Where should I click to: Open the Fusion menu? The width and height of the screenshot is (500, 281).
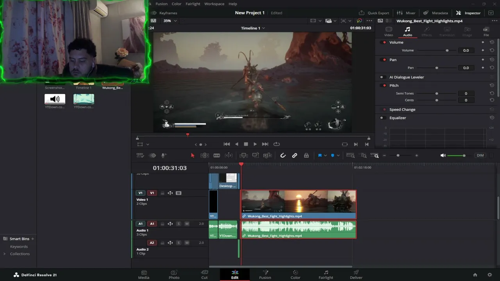point(161,4)
